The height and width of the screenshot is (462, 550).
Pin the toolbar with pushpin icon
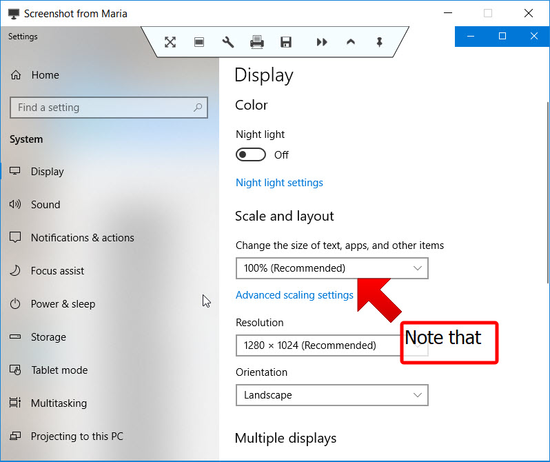[x=379, y=42]
